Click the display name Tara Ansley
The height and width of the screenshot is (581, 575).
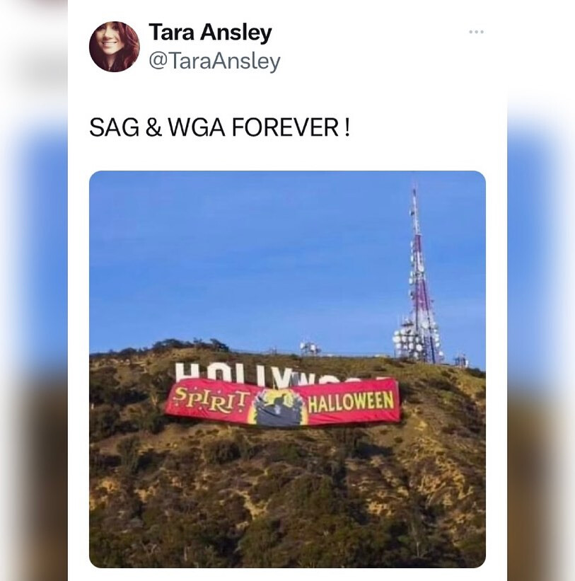click(x=210, y=33)
